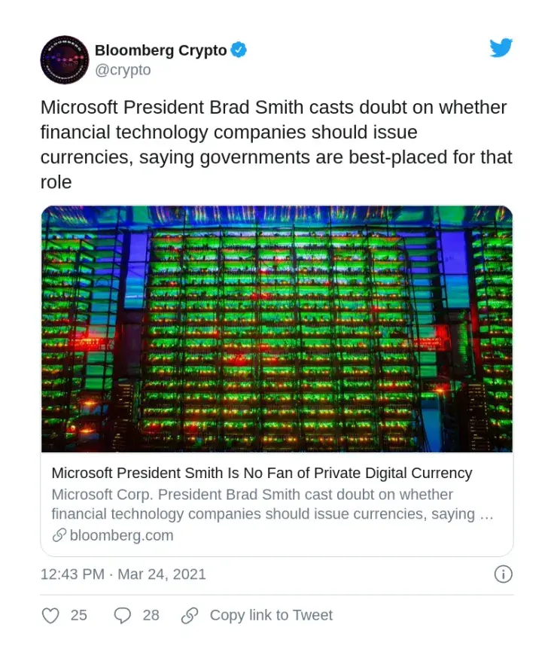Click Copy link to Tweet
Screen dimensions: 554x661
point(269,615)
